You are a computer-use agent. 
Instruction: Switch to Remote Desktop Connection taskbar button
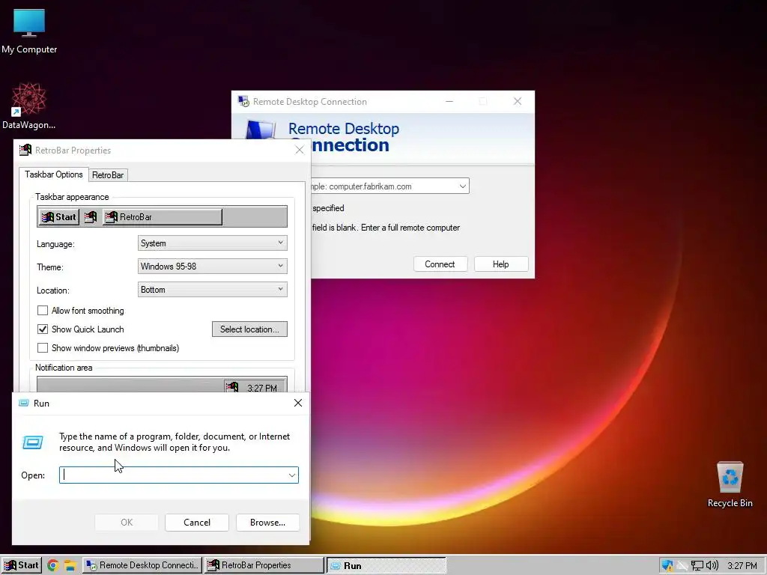click(142, 565)
